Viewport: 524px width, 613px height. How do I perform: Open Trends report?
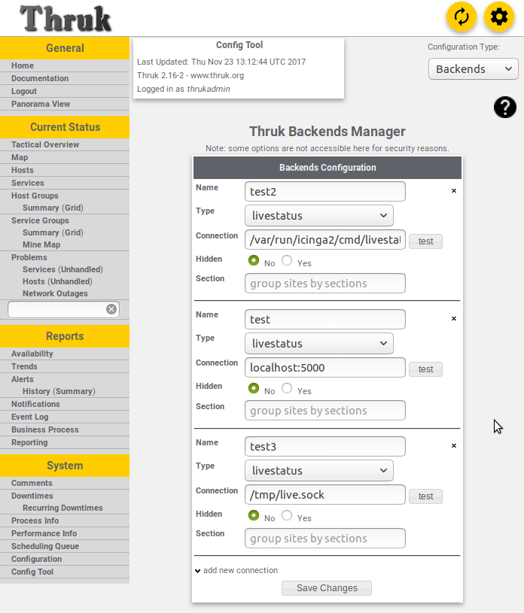(x=24, y=367)
